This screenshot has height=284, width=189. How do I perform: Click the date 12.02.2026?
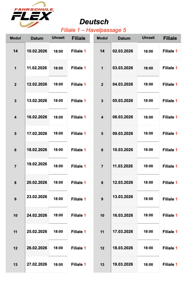coord(37,84)
